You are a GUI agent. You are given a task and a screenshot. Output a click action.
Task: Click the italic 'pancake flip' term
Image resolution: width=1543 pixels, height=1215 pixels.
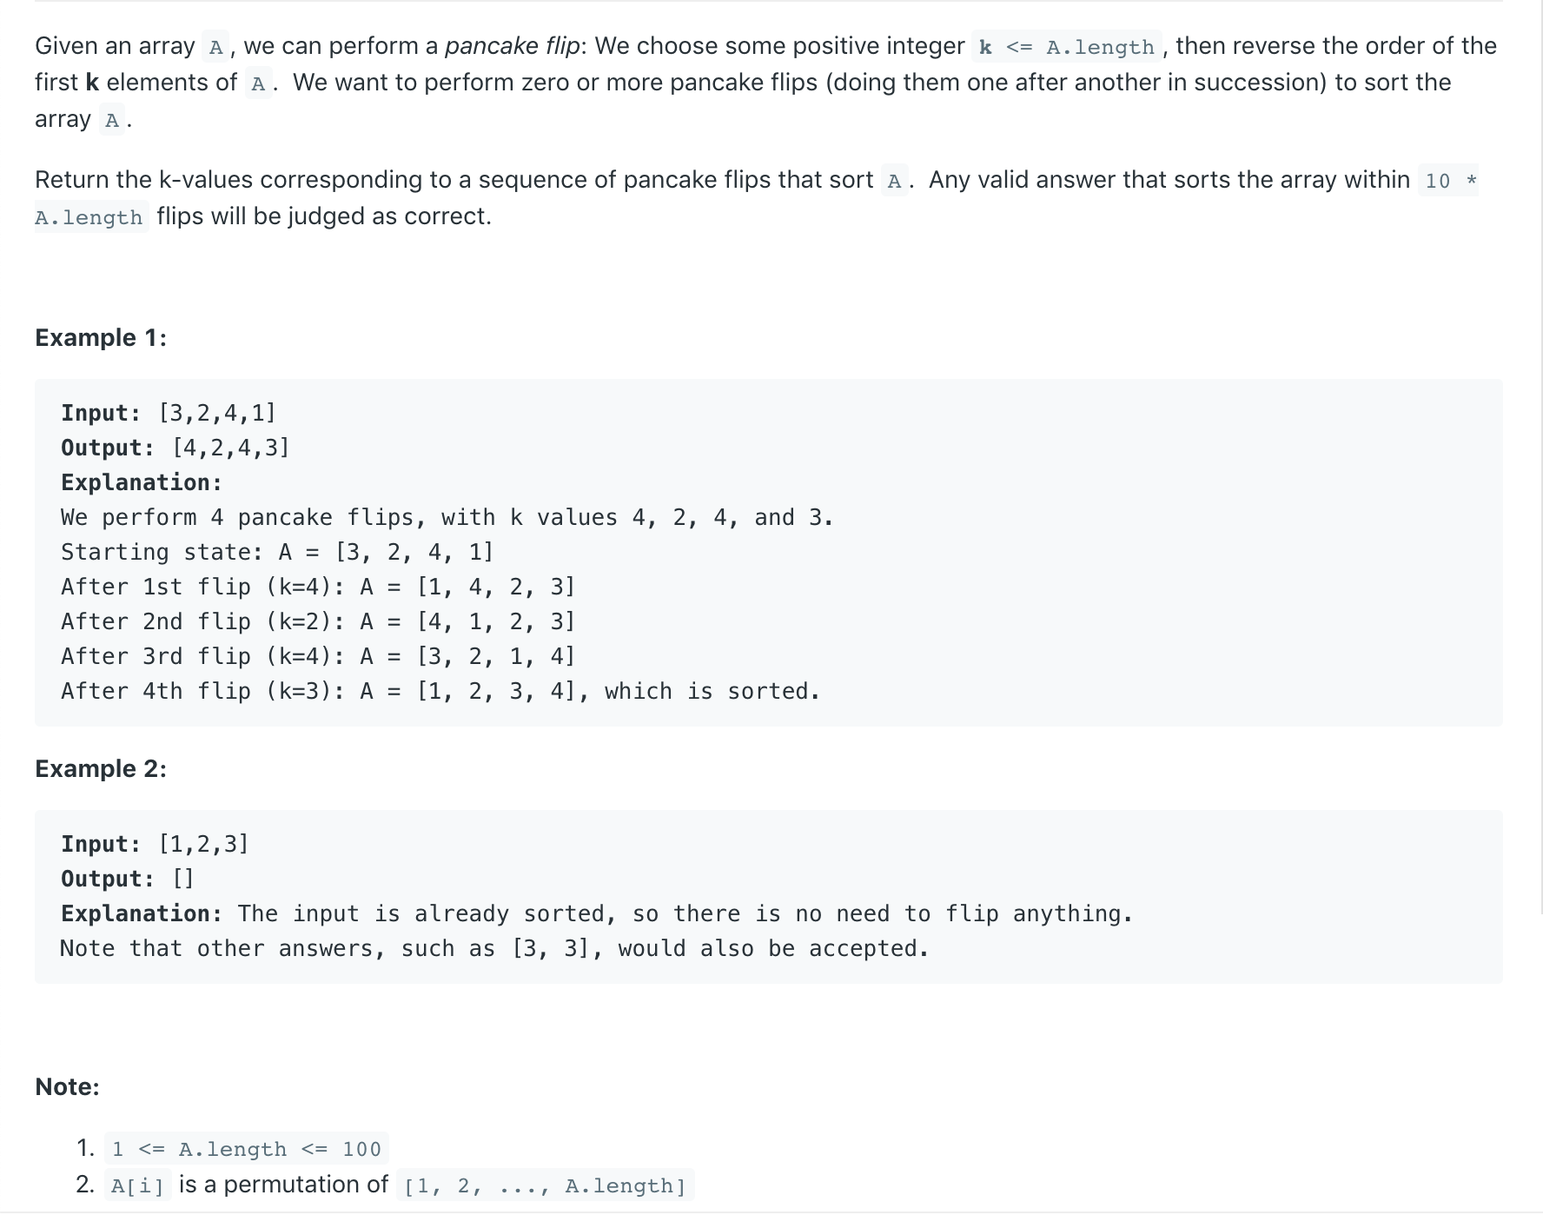click(512, 46)
